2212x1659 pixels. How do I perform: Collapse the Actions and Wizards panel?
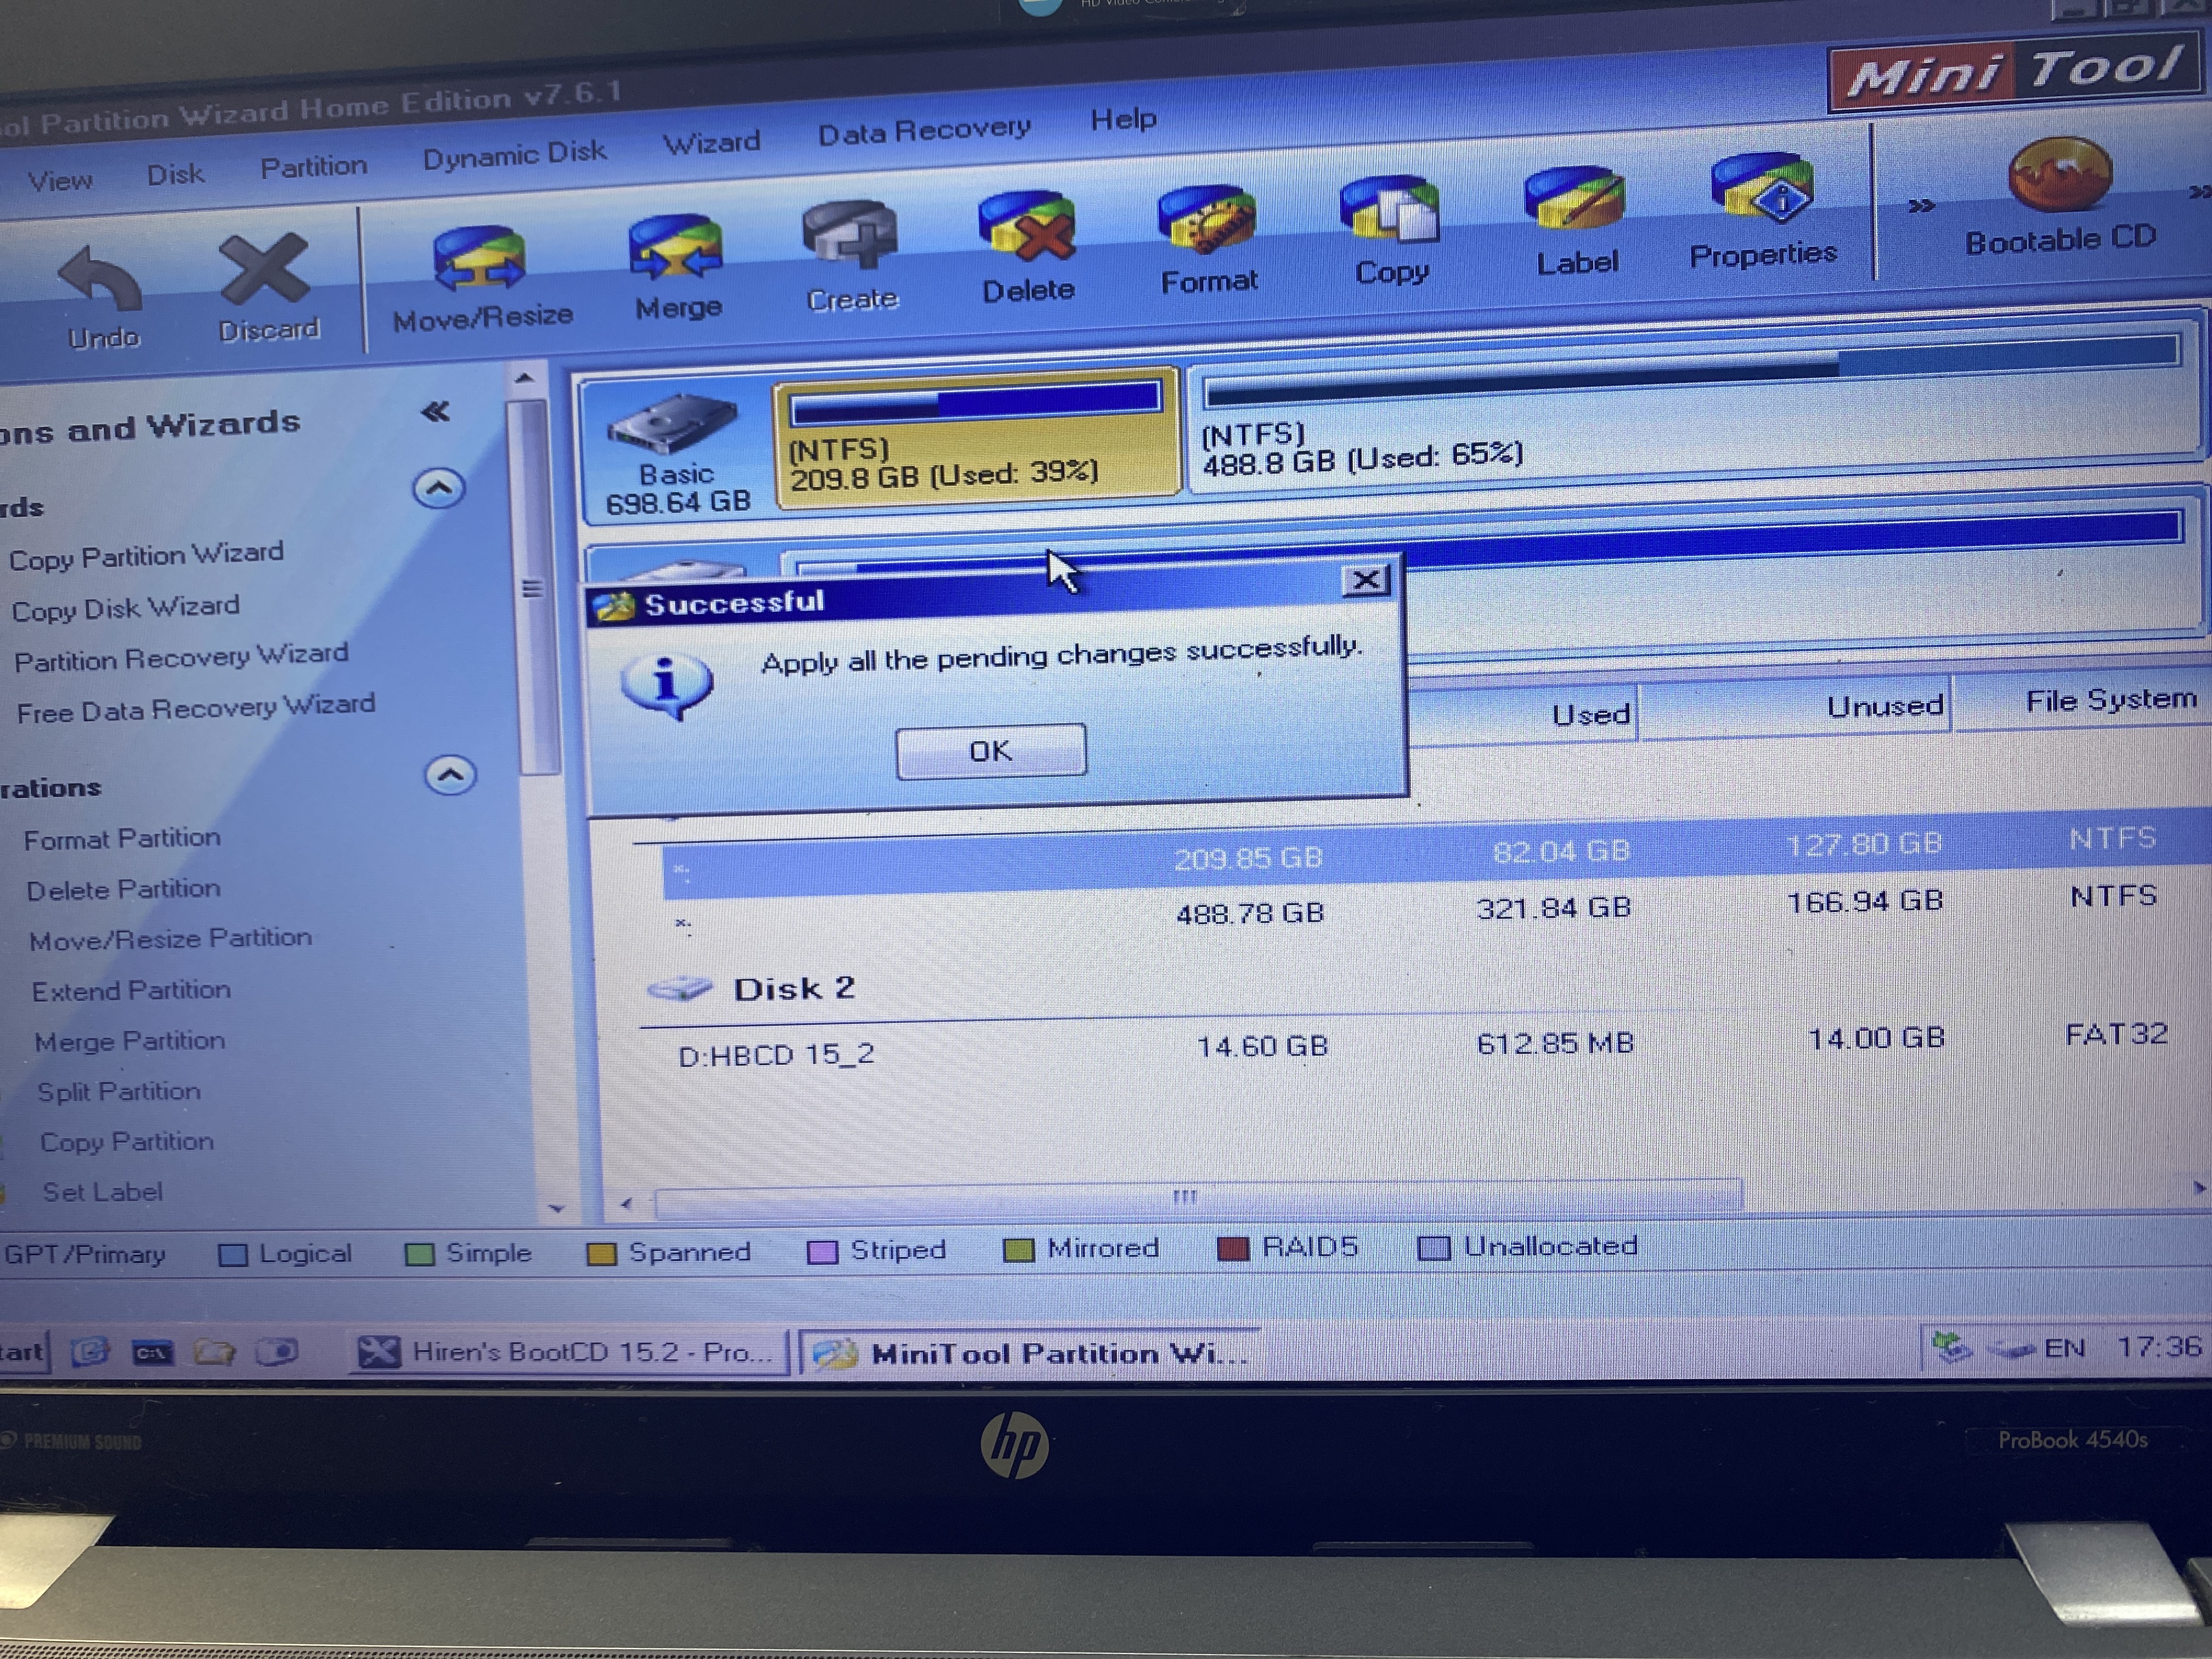coord(435,411)
